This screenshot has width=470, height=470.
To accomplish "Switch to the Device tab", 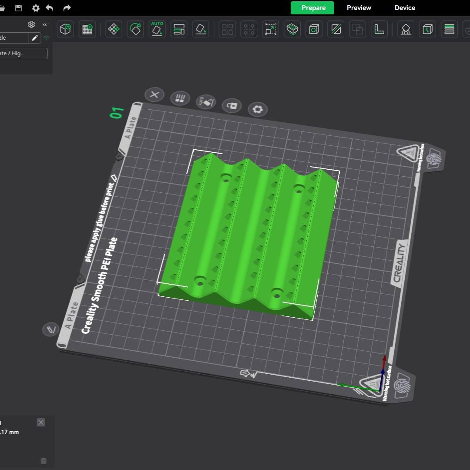I will (x=405, y=8).
